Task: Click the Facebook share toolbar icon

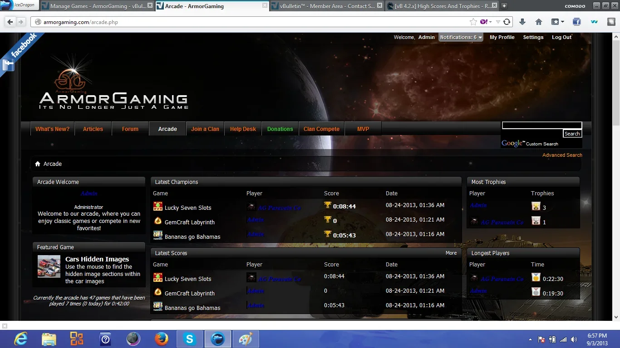Action: coord(577,22)
